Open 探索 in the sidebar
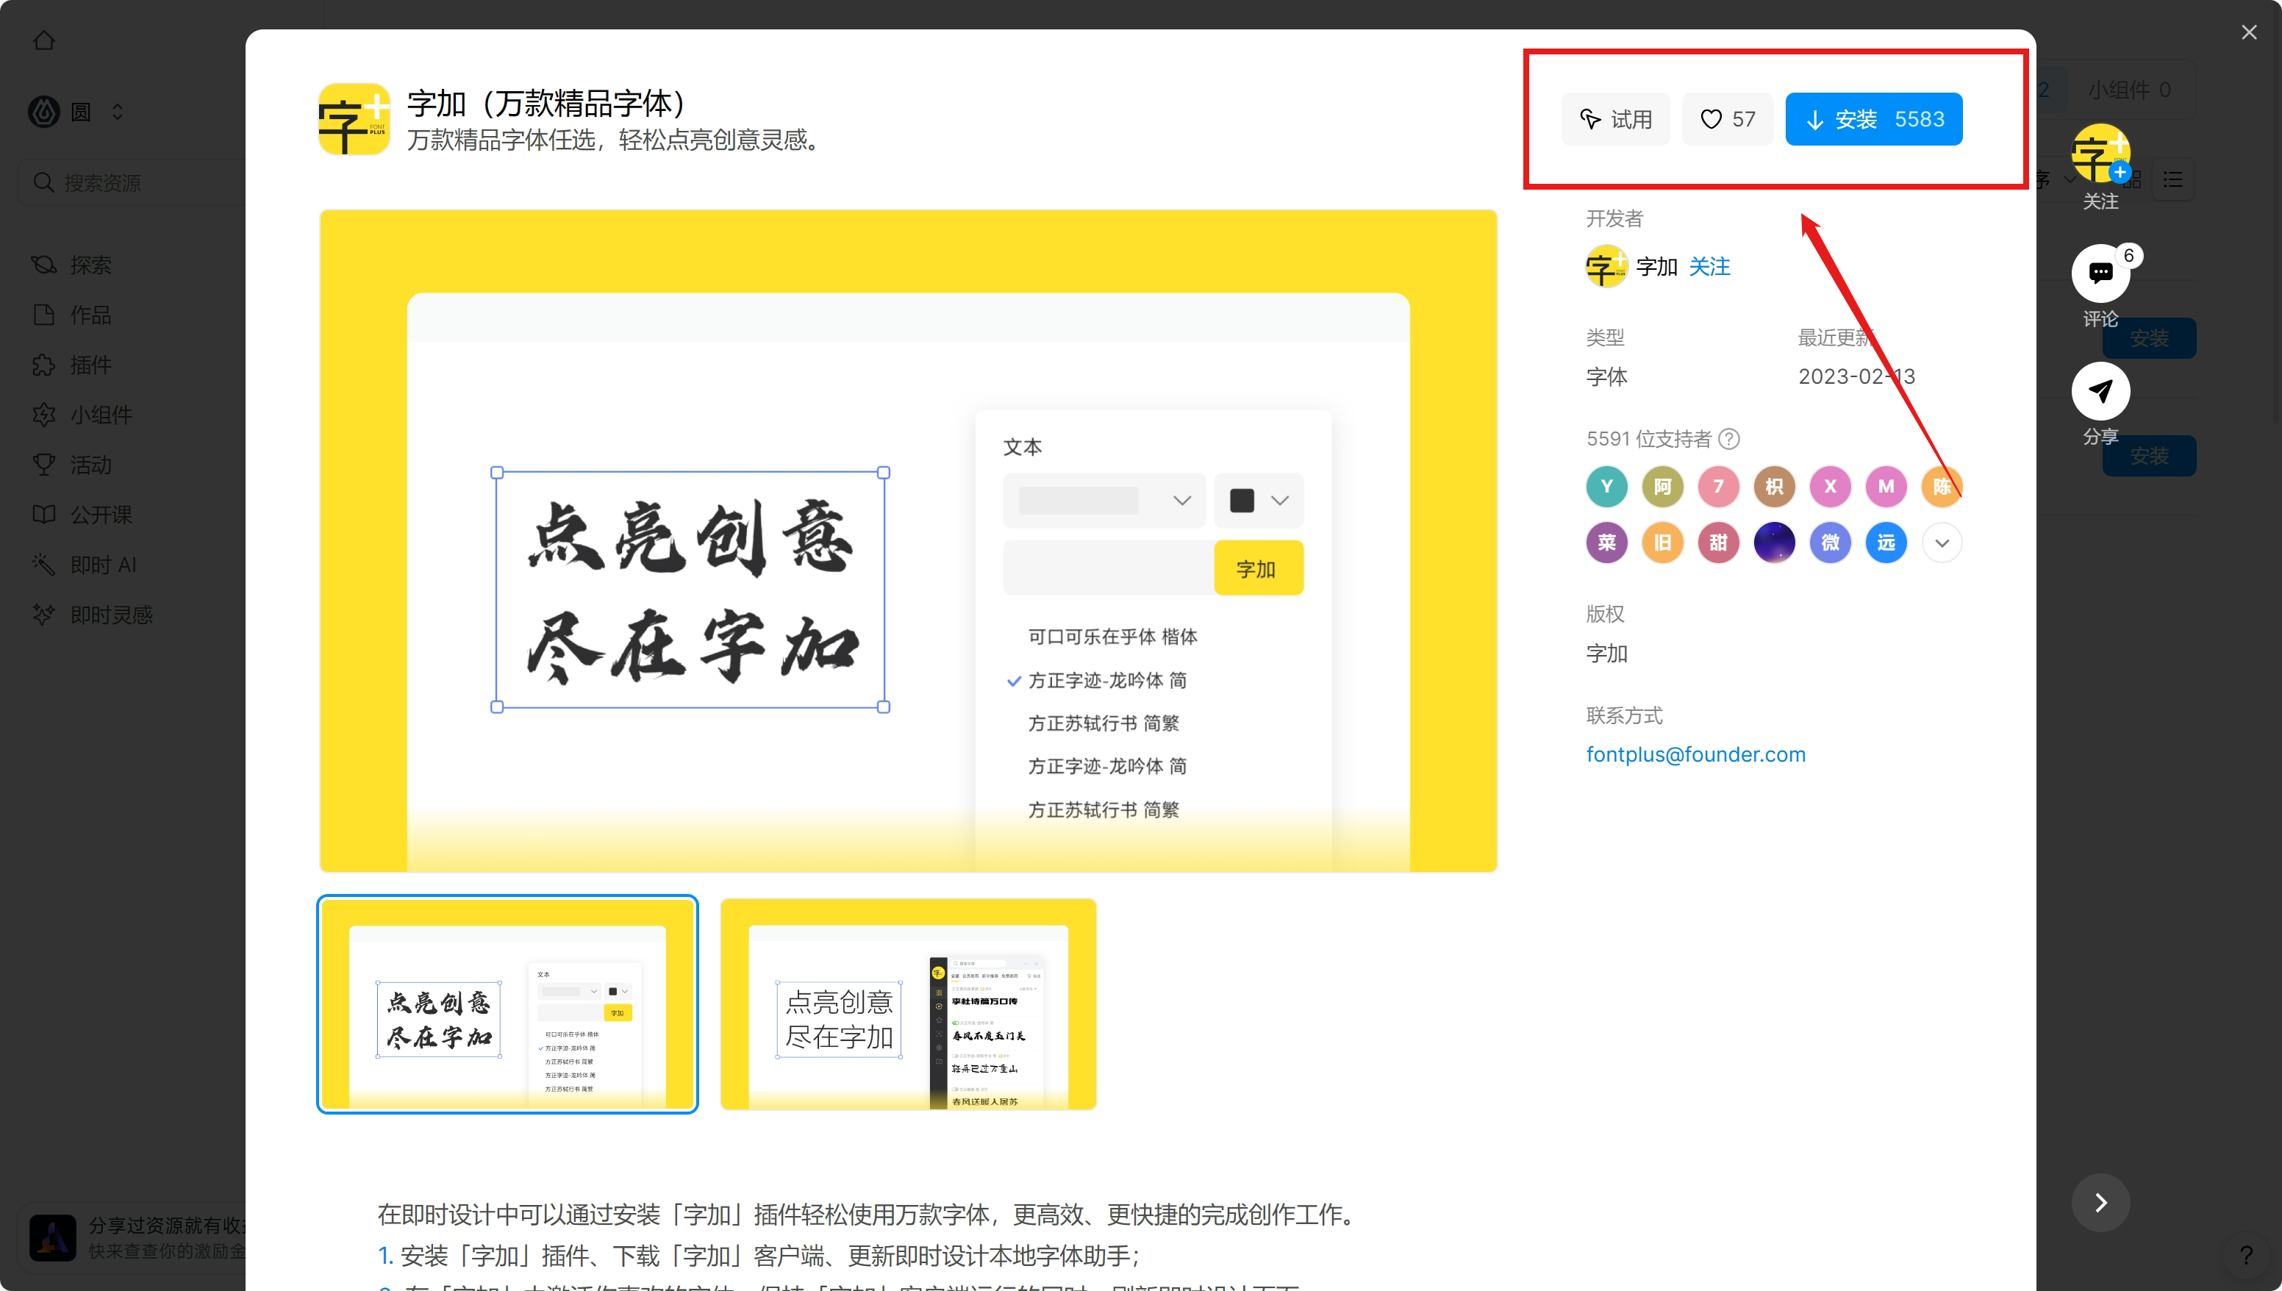2282x1291 pixels. pos(90,264)
